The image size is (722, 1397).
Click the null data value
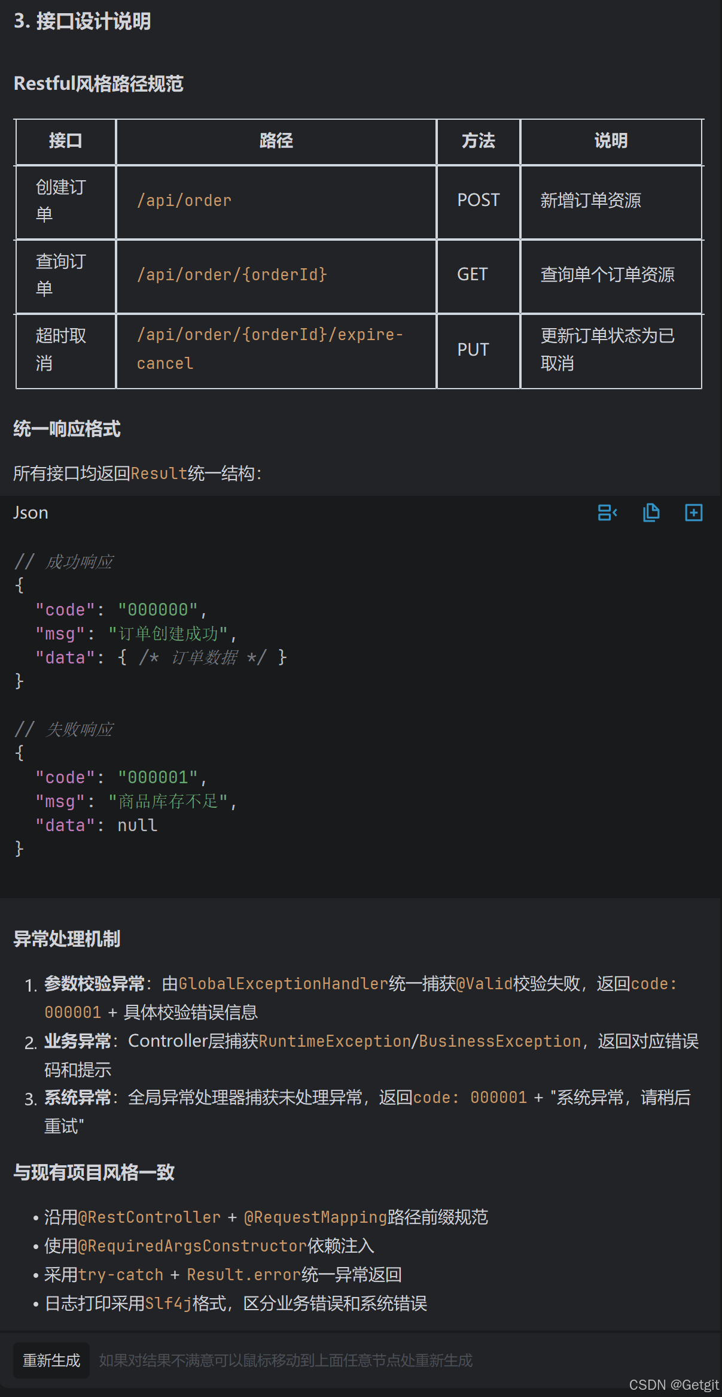138,826
